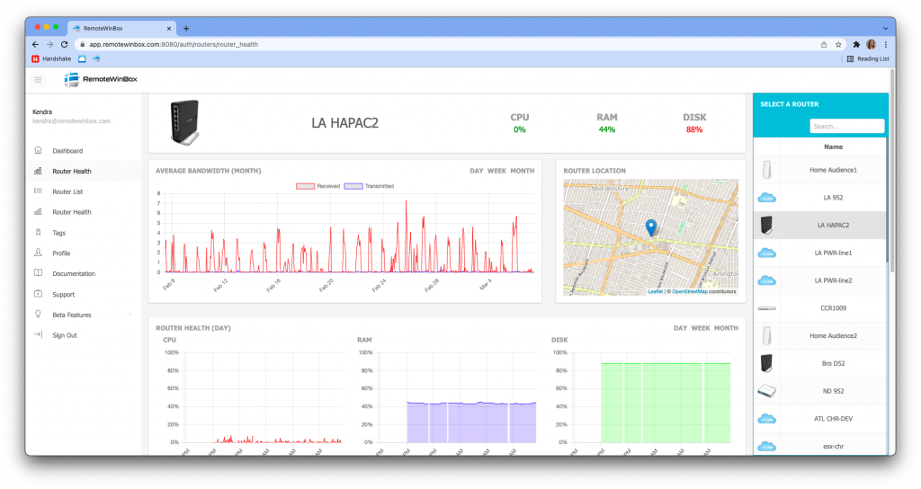Image resolution: width=921 pixels, height=489 pixels.
Task: Toggle the hamburger sidebar menu
Action: (x=38, y=79)
